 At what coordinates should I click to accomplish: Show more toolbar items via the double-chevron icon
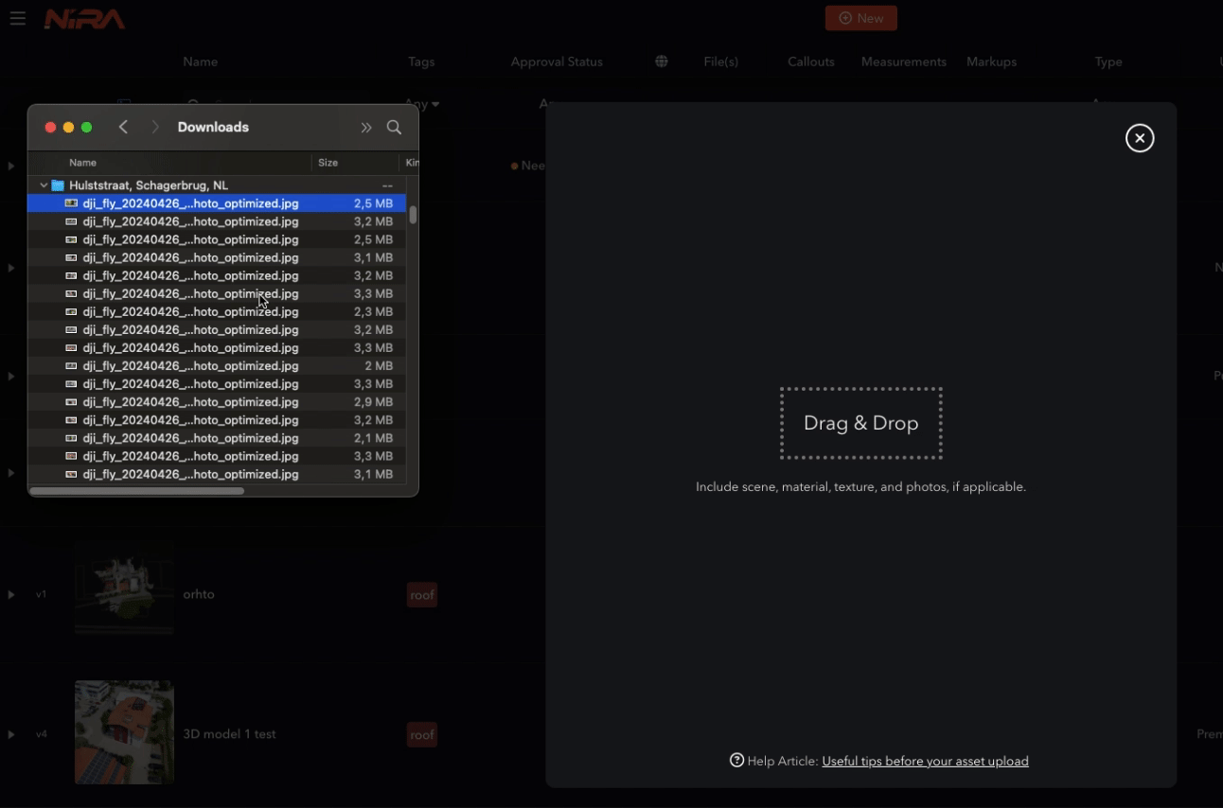(x=366, y=128)
